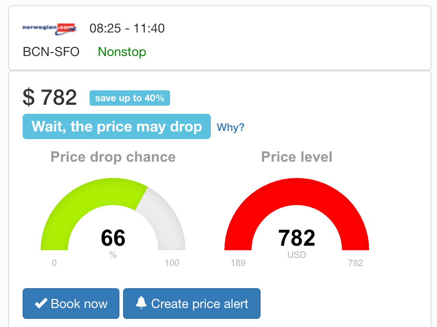Click the 100 maximum gauge label
This screenshot has width=437, height=327.
pyautogui.click(x=172, y=263)
